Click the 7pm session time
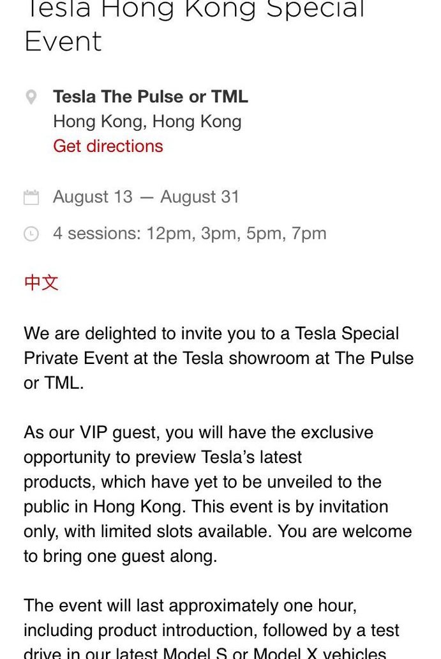The width and height of the screenshot is (441, 659). (x=309, y=234)
